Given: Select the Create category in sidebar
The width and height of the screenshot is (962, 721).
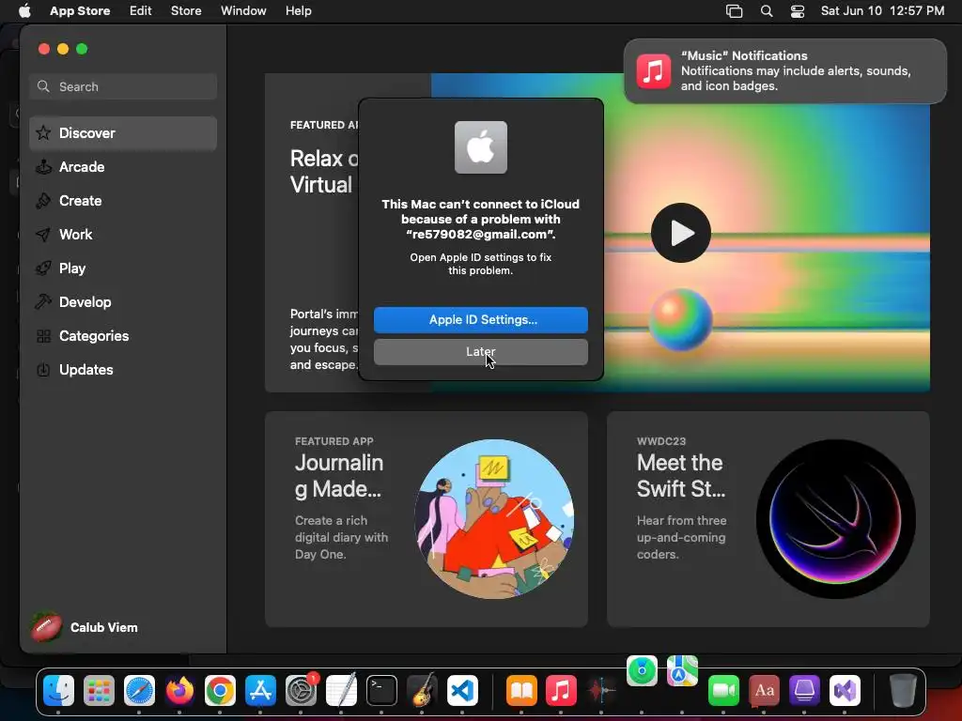Looking at the screenshot, I should [123, 201].
